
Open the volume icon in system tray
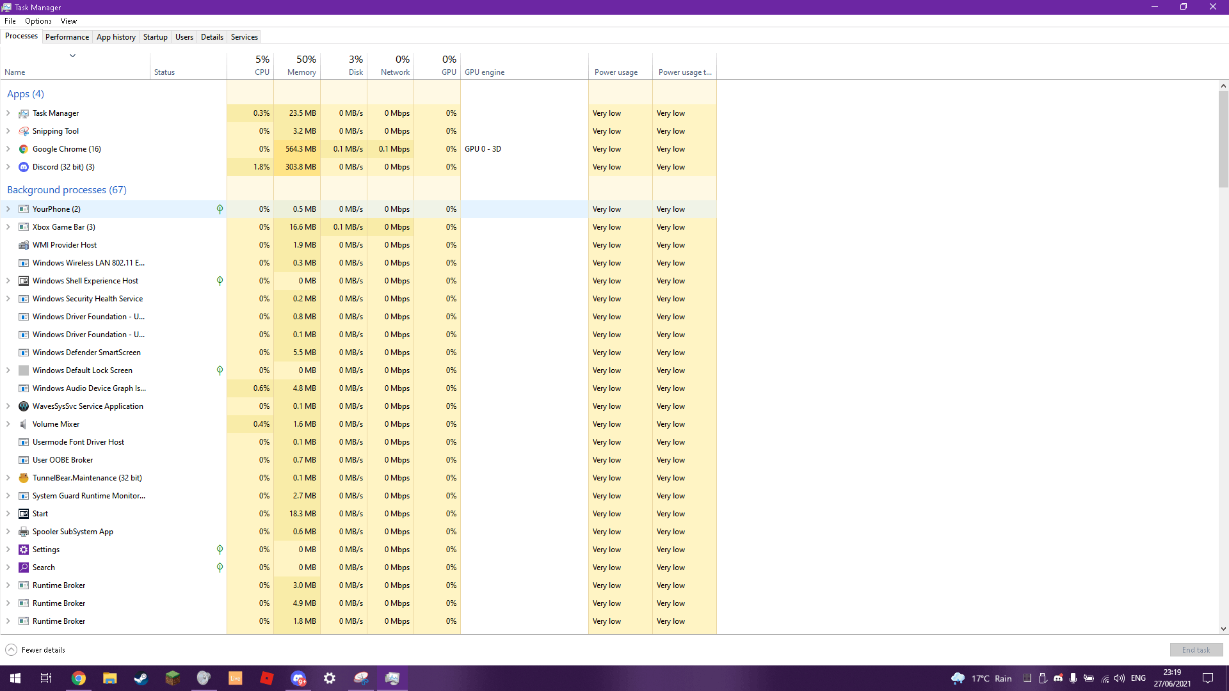1120,678
